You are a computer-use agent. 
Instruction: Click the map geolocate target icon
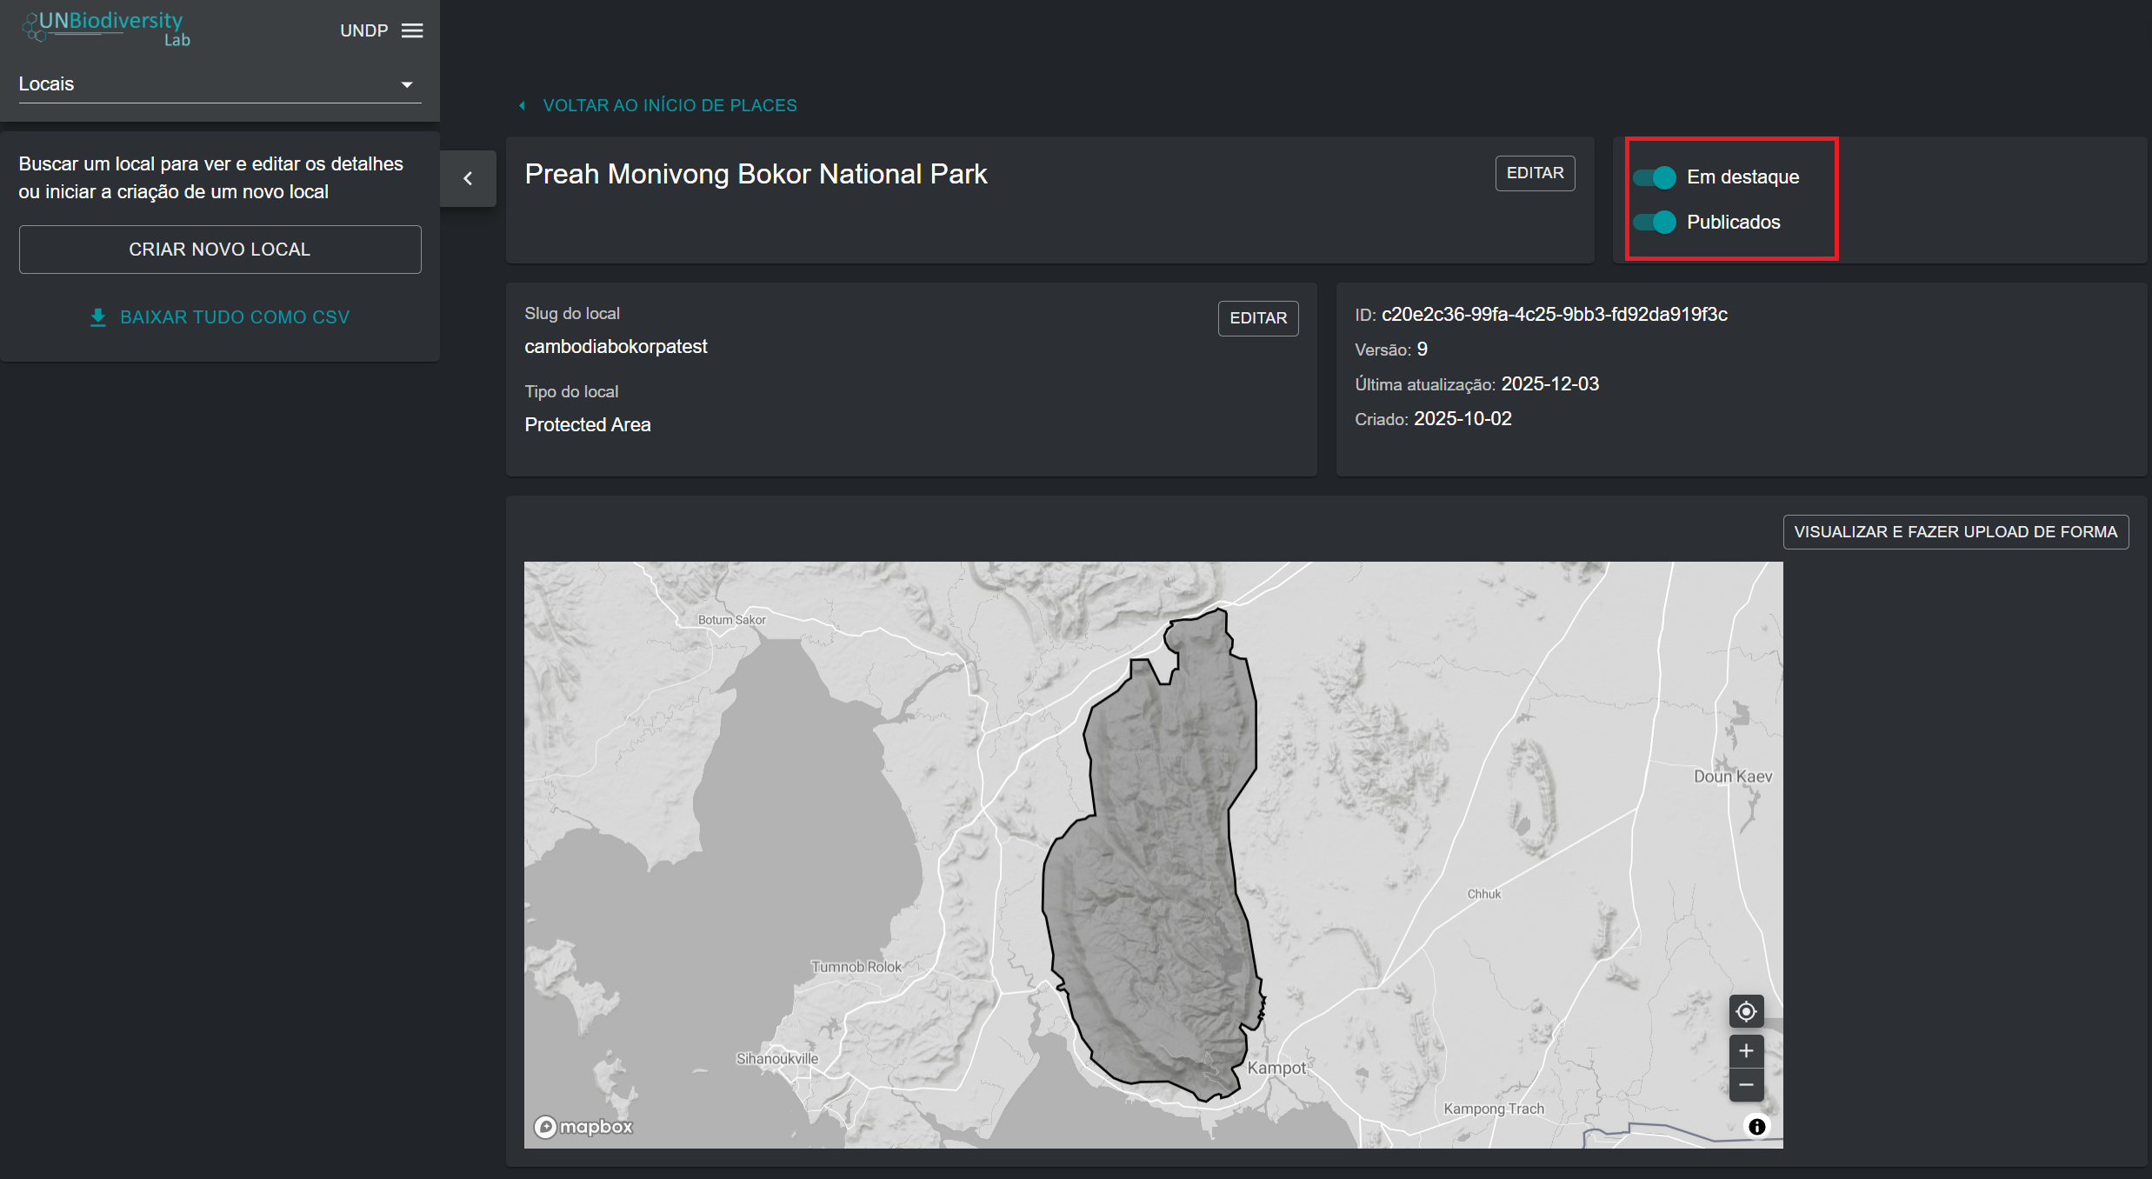click(x=1746, y=1011)
